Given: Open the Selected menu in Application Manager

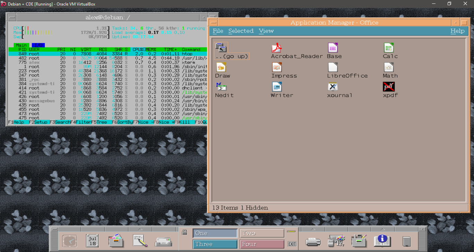Looking at the screenshot, I should point(241,31).
